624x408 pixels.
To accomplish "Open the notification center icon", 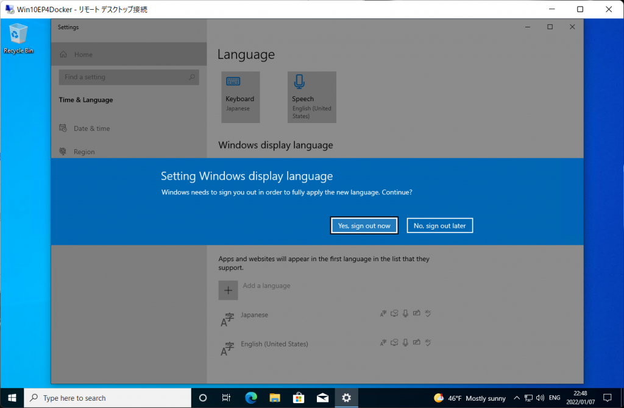I will pyautogui.click(x=608, y=398).
